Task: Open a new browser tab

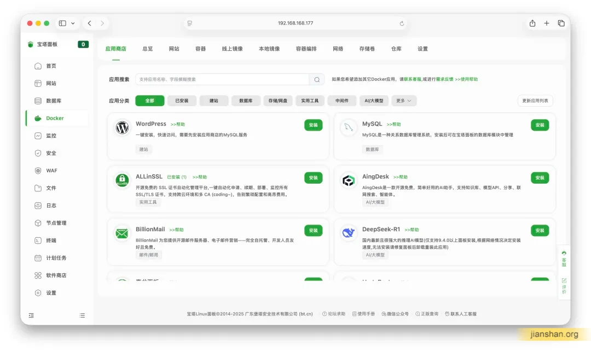Action: (x=547, y=24)
